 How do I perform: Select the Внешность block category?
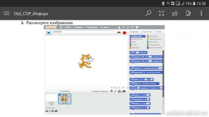tap(137, 39)
